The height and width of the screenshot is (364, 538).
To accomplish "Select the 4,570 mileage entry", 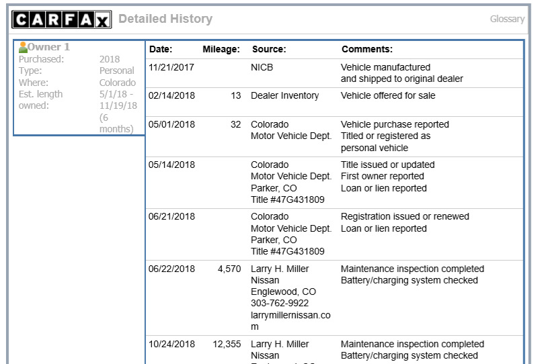I will (229, 269).
